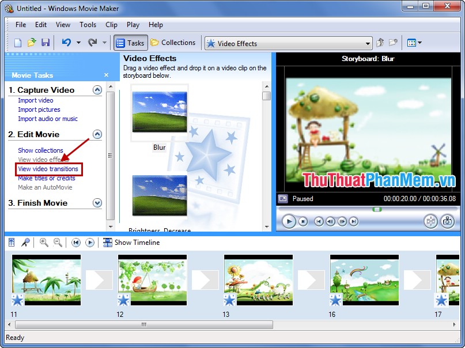Toggle the Tasks pane

pyautogui.click(x=130, y=42)
